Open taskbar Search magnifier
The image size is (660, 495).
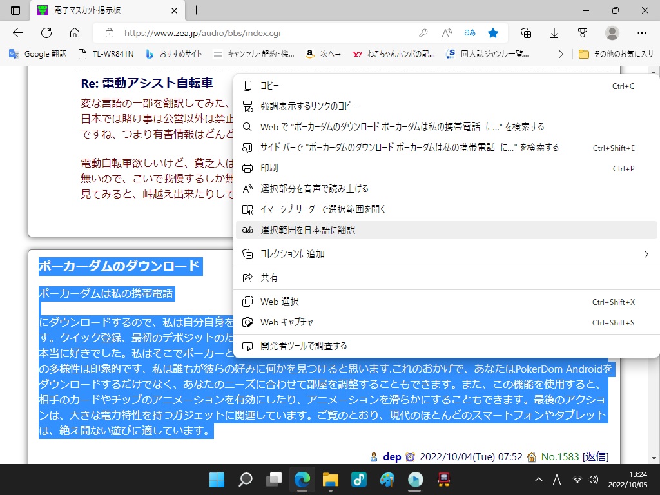pyautogui.click(x=246, y=480)
